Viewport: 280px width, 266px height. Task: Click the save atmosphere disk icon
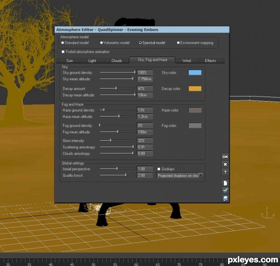click(x=225, y=198)
